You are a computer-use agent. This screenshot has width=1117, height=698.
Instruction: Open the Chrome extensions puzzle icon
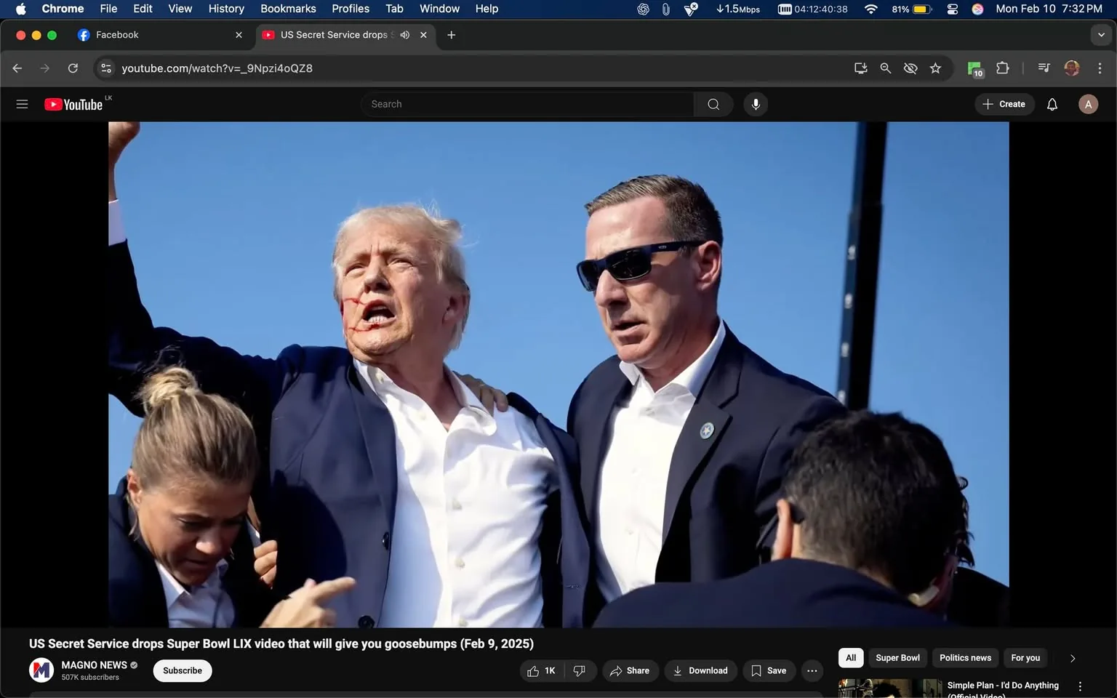[1002, 68]
